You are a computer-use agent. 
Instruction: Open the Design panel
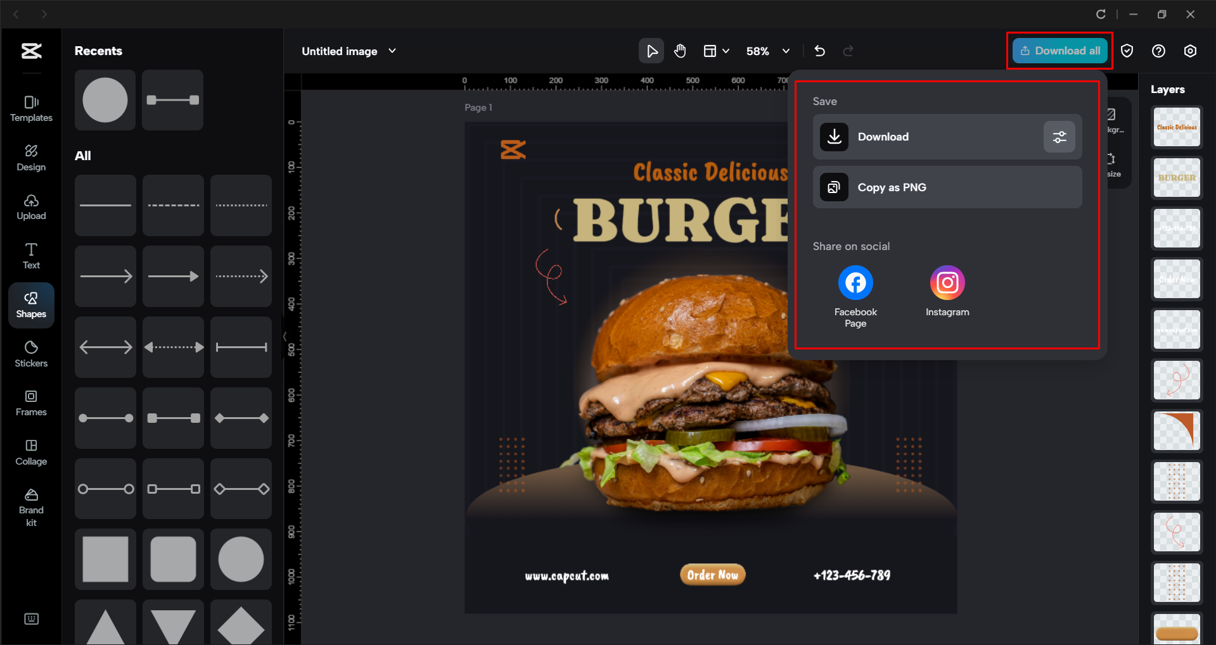pyautogui.click(x=31, y=158)
